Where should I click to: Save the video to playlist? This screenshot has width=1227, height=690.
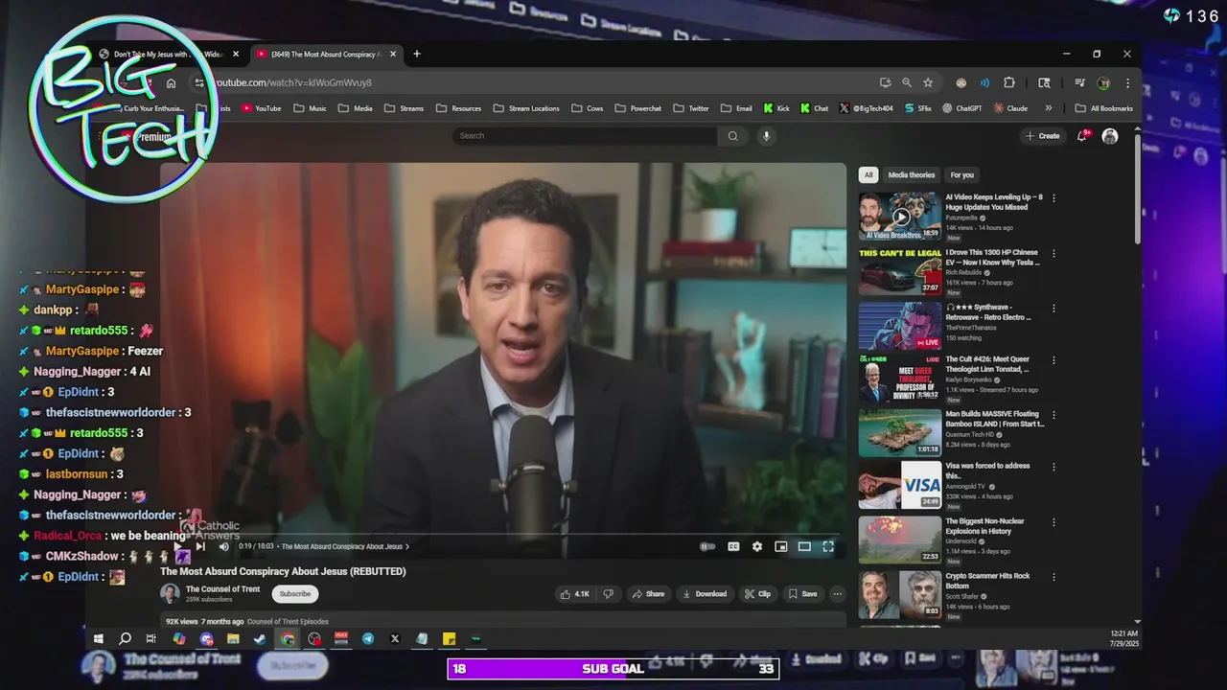point(802,594)
